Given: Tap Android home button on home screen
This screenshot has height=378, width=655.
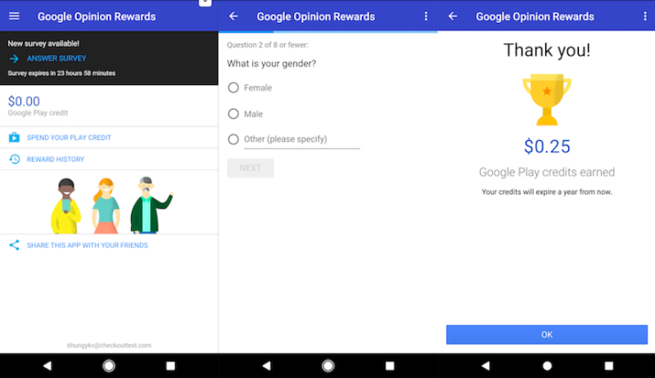Looking at the screenshot, I should point(109,366).
